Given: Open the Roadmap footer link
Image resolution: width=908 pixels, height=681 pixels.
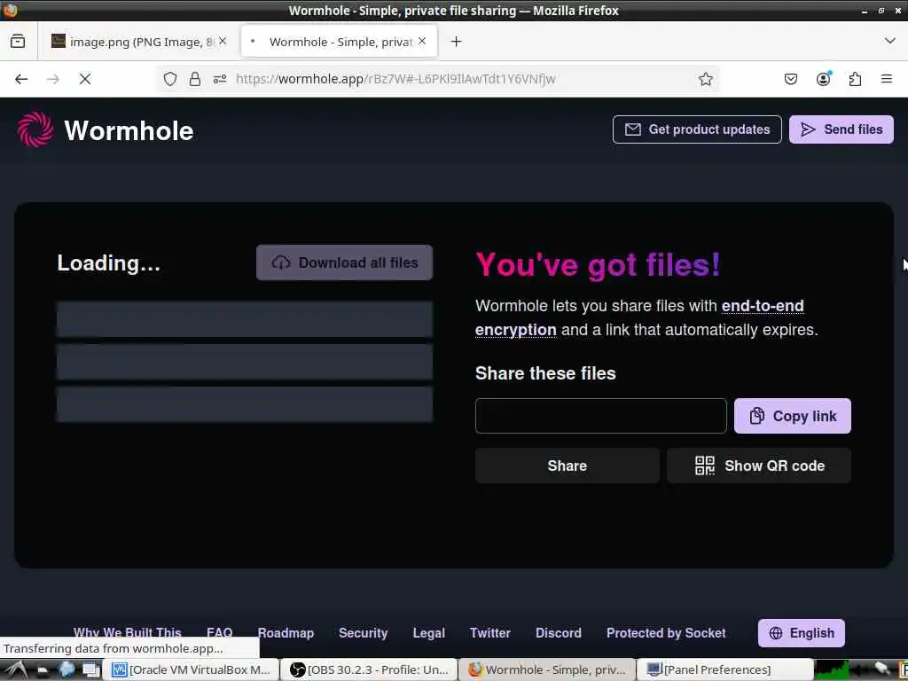Looking at the screenshot, I should 286,633.
